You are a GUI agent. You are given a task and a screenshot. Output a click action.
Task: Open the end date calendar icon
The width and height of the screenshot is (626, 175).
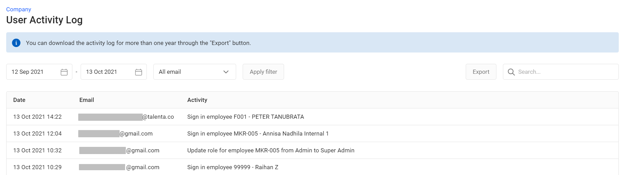pyautogui.click(x=139, y=72)
